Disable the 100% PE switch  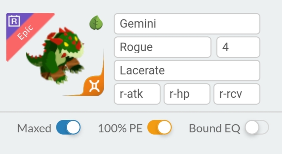[x=159, y=128]
